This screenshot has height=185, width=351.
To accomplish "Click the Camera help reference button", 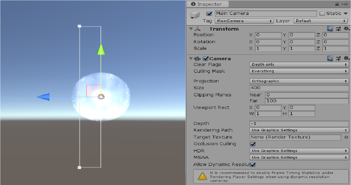I will pyautogui.click(x=330, y=58).
